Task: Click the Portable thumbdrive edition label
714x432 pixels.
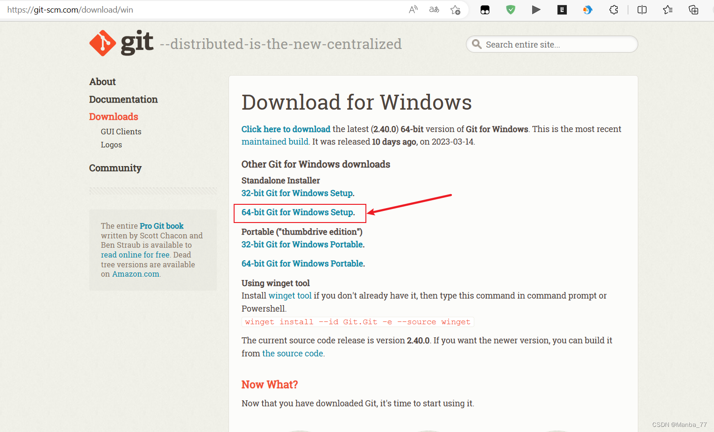Action: 302,232
